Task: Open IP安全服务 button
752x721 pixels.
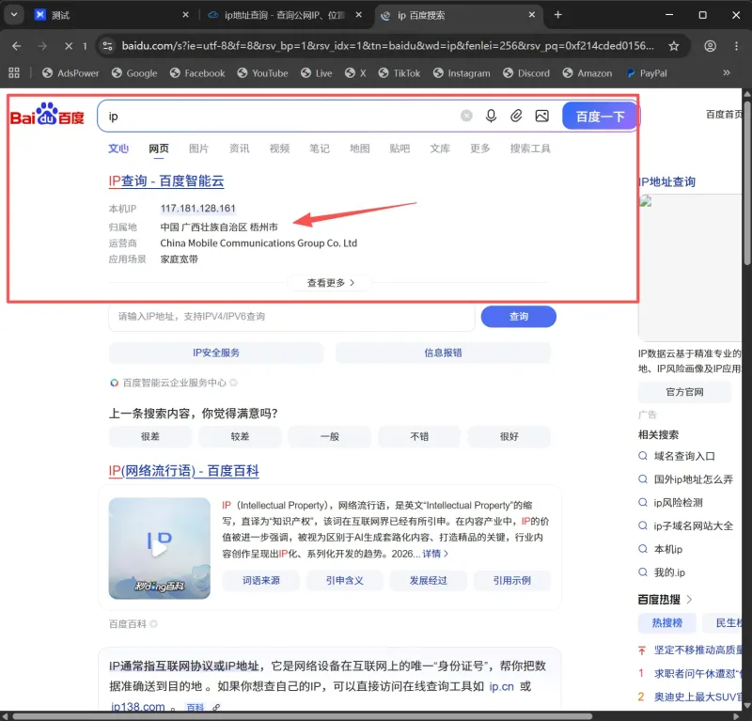Action: click(x=216, y=353)
